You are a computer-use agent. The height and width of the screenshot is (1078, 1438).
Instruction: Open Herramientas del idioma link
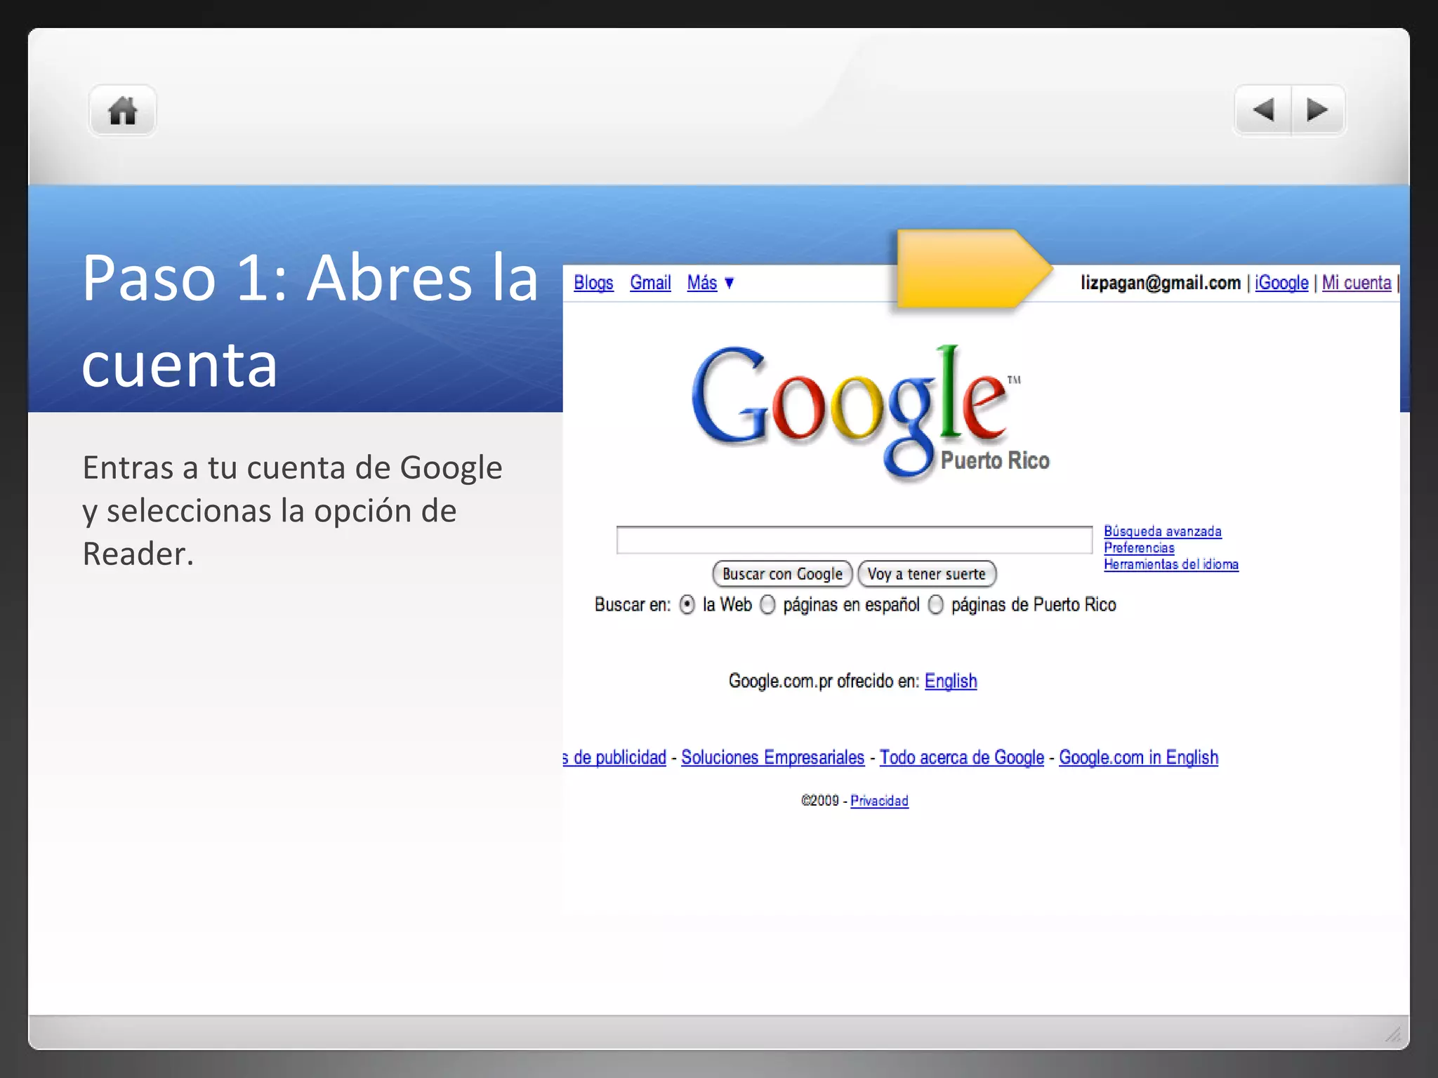tap(1171, 564)
